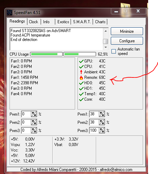The image size is (158, 174).
Task: Click the green check icon beside Temp1
Action: 81,94
